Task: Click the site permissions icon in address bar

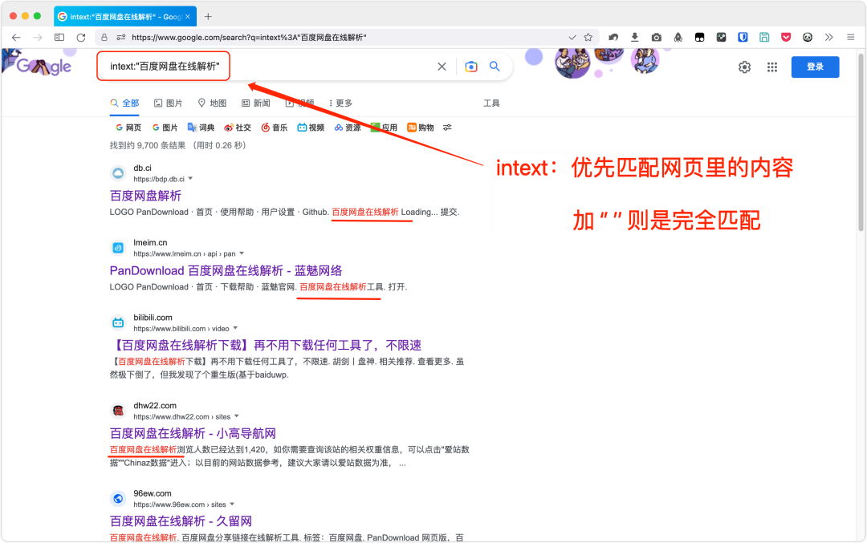Action: (x=121, y=38)
